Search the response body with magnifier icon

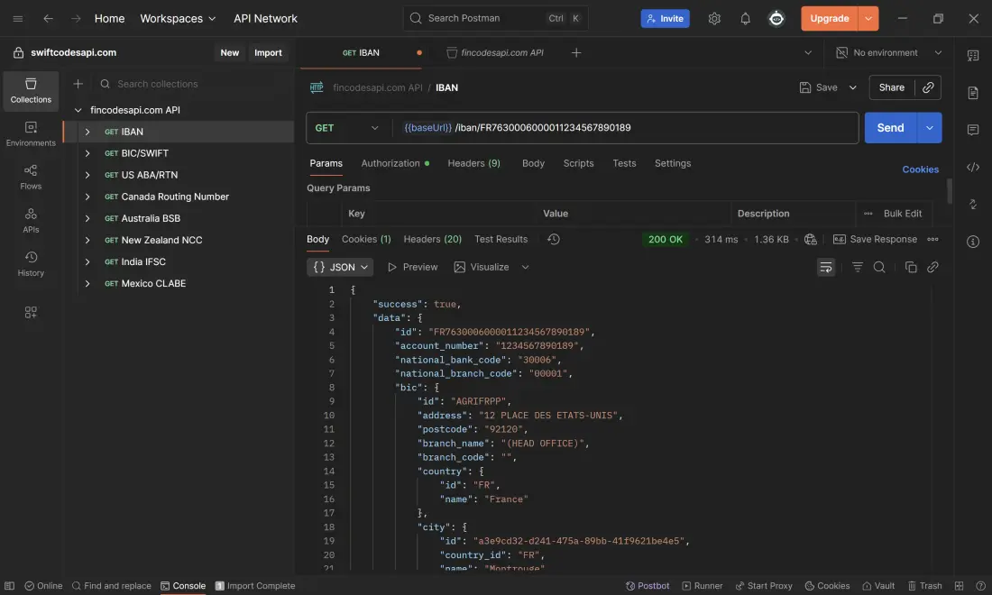[x=879, y=267]
